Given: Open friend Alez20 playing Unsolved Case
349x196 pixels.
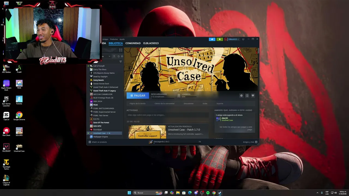Looking at the screenshot, I should click(x=224, y=119).
